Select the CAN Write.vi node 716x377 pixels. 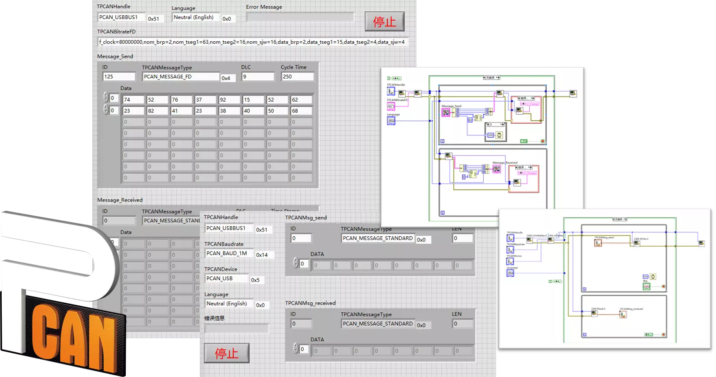click(x=637, y=244)
